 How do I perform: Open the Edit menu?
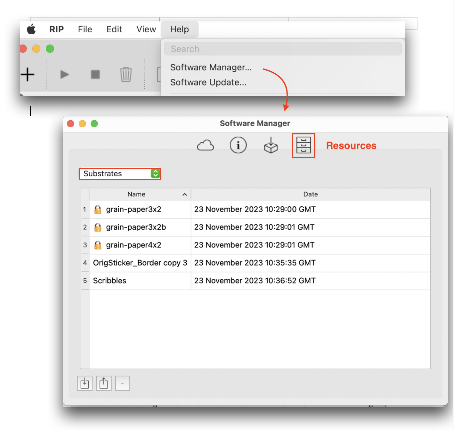click(114, 29)
